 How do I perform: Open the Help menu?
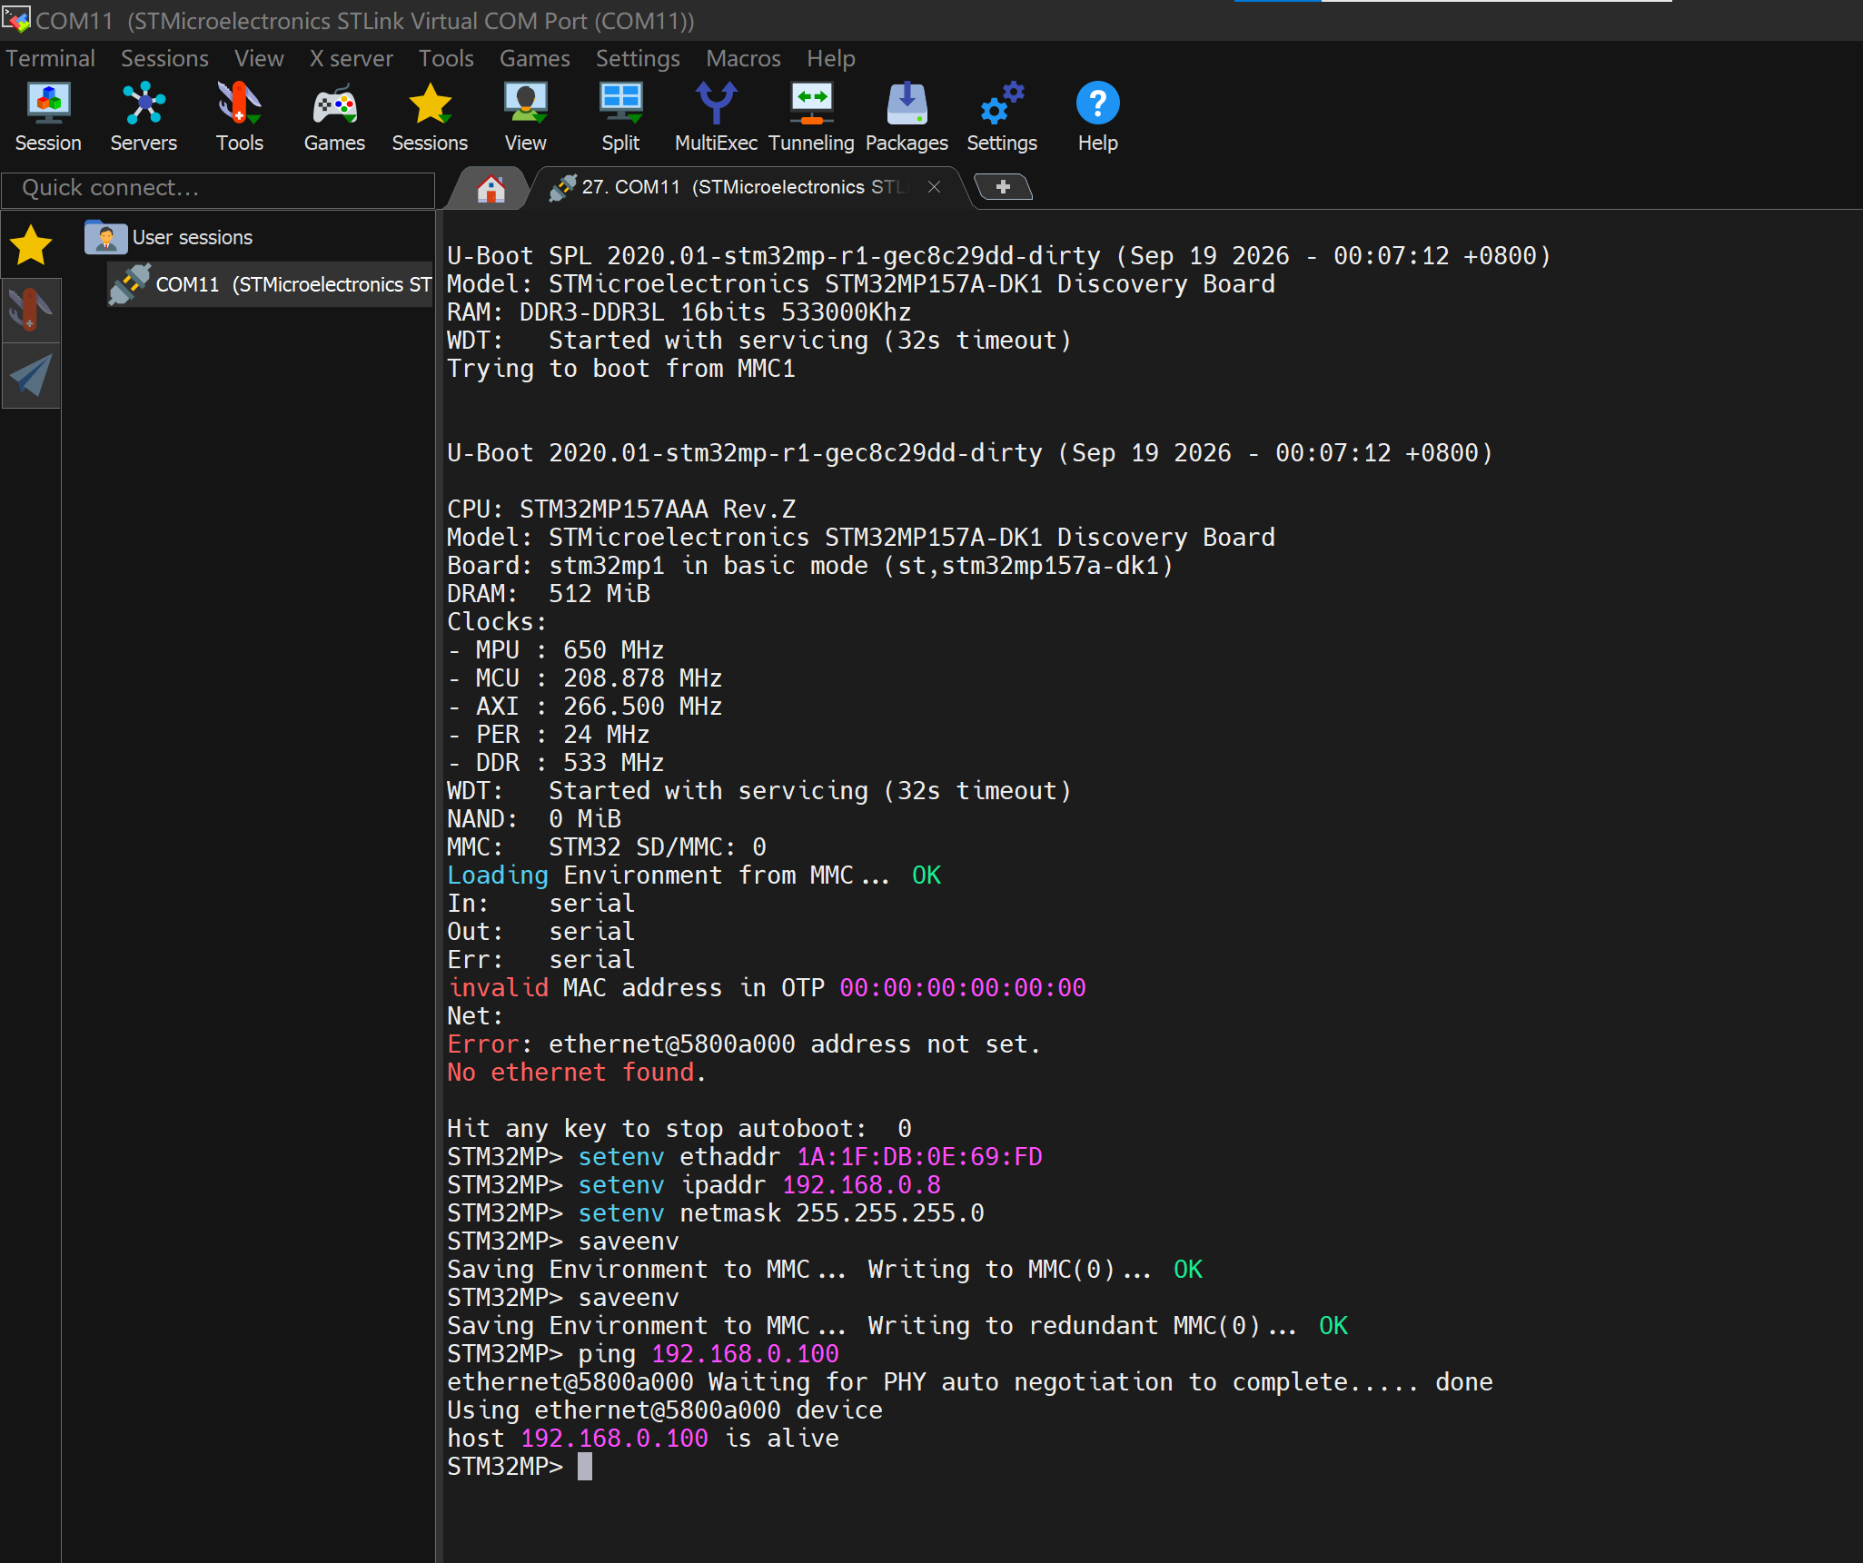click(831, 58)
